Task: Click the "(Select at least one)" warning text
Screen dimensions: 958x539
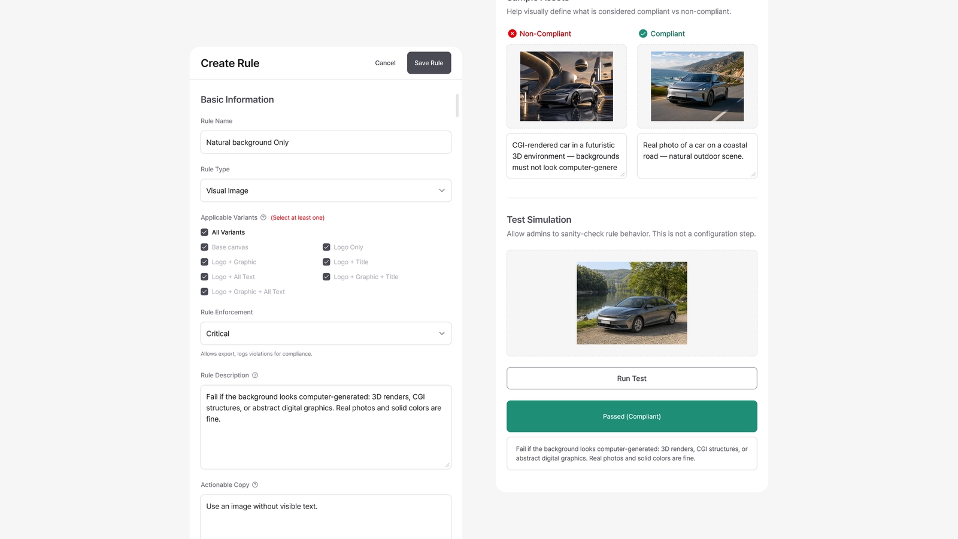Action: (x=298, y=218)
